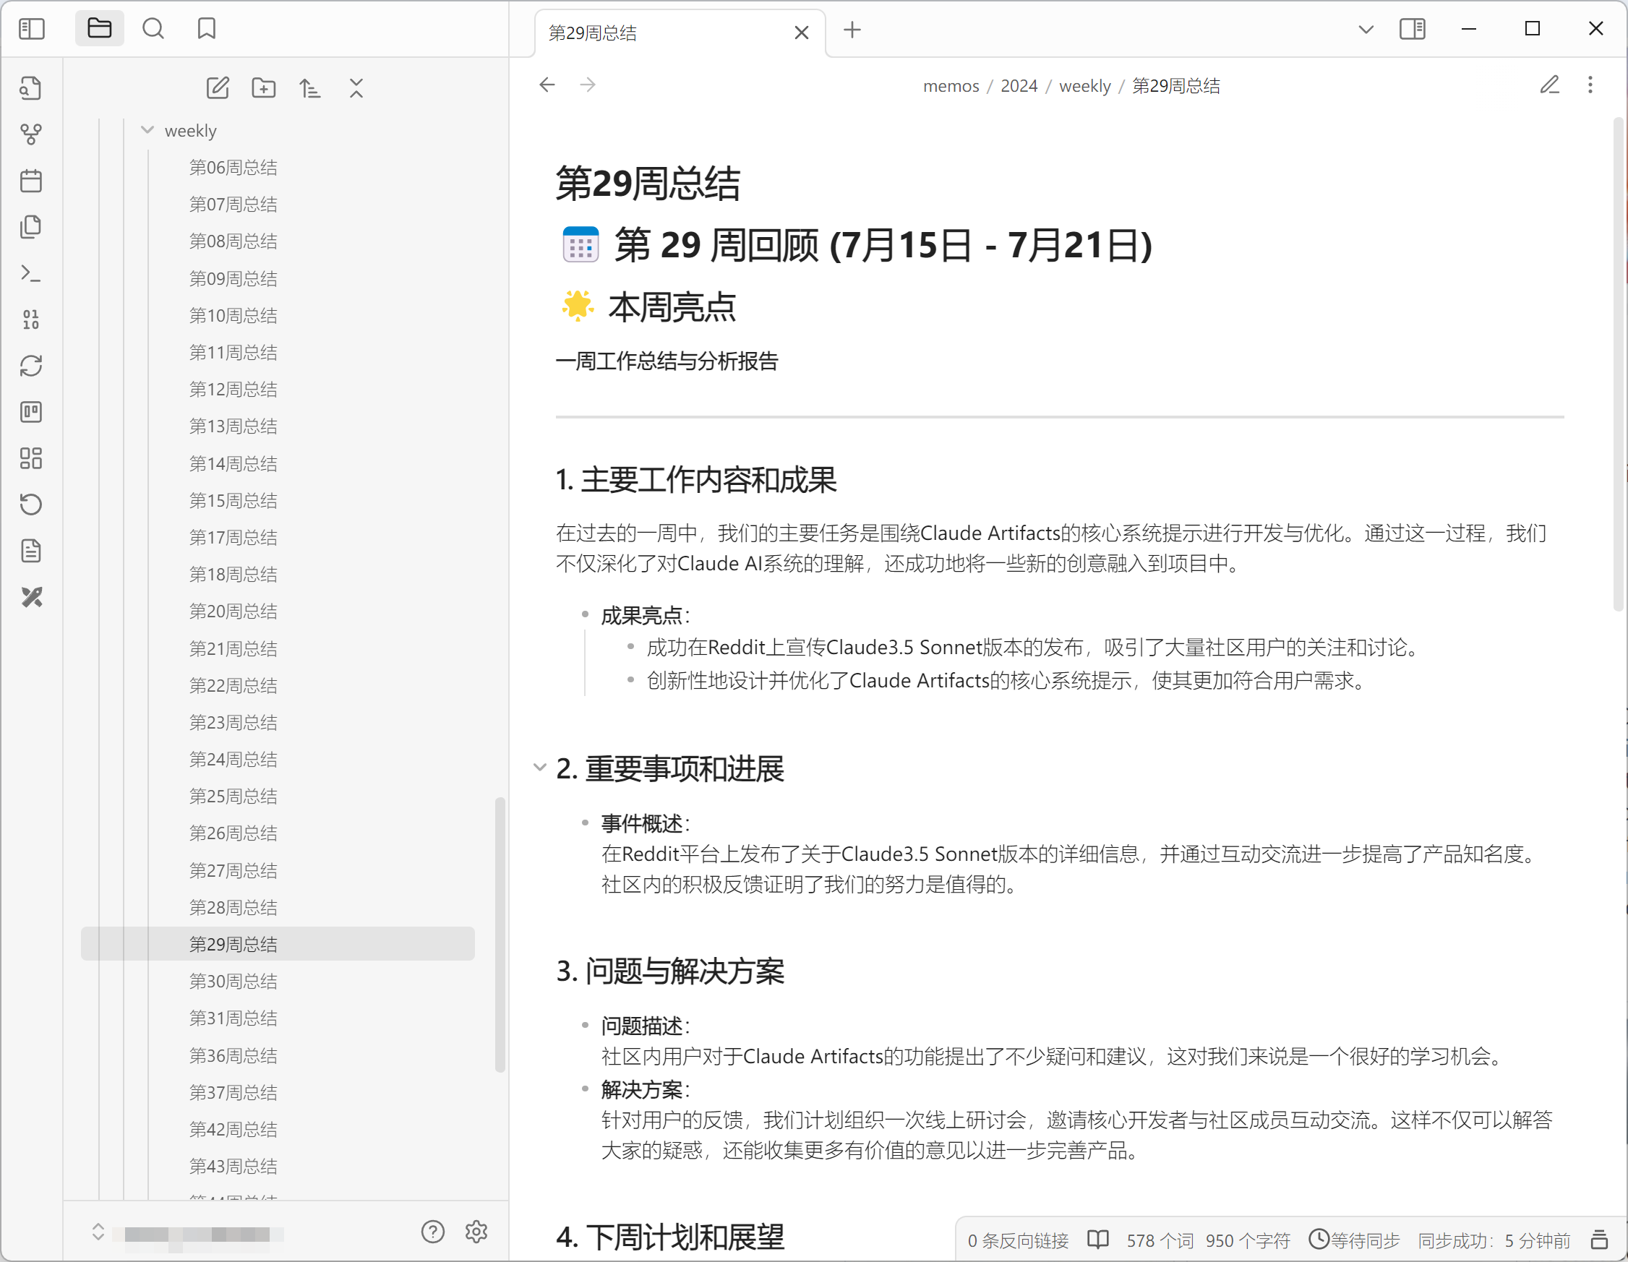This screenshot has height=1262, width=1628.
Task: Toggle the left sidebar panel
Action: [31, 28]
